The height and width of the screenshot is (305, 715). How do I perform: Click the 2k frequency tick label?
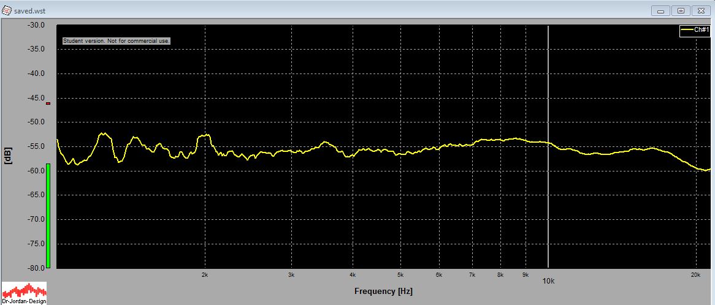coord(205,275)
